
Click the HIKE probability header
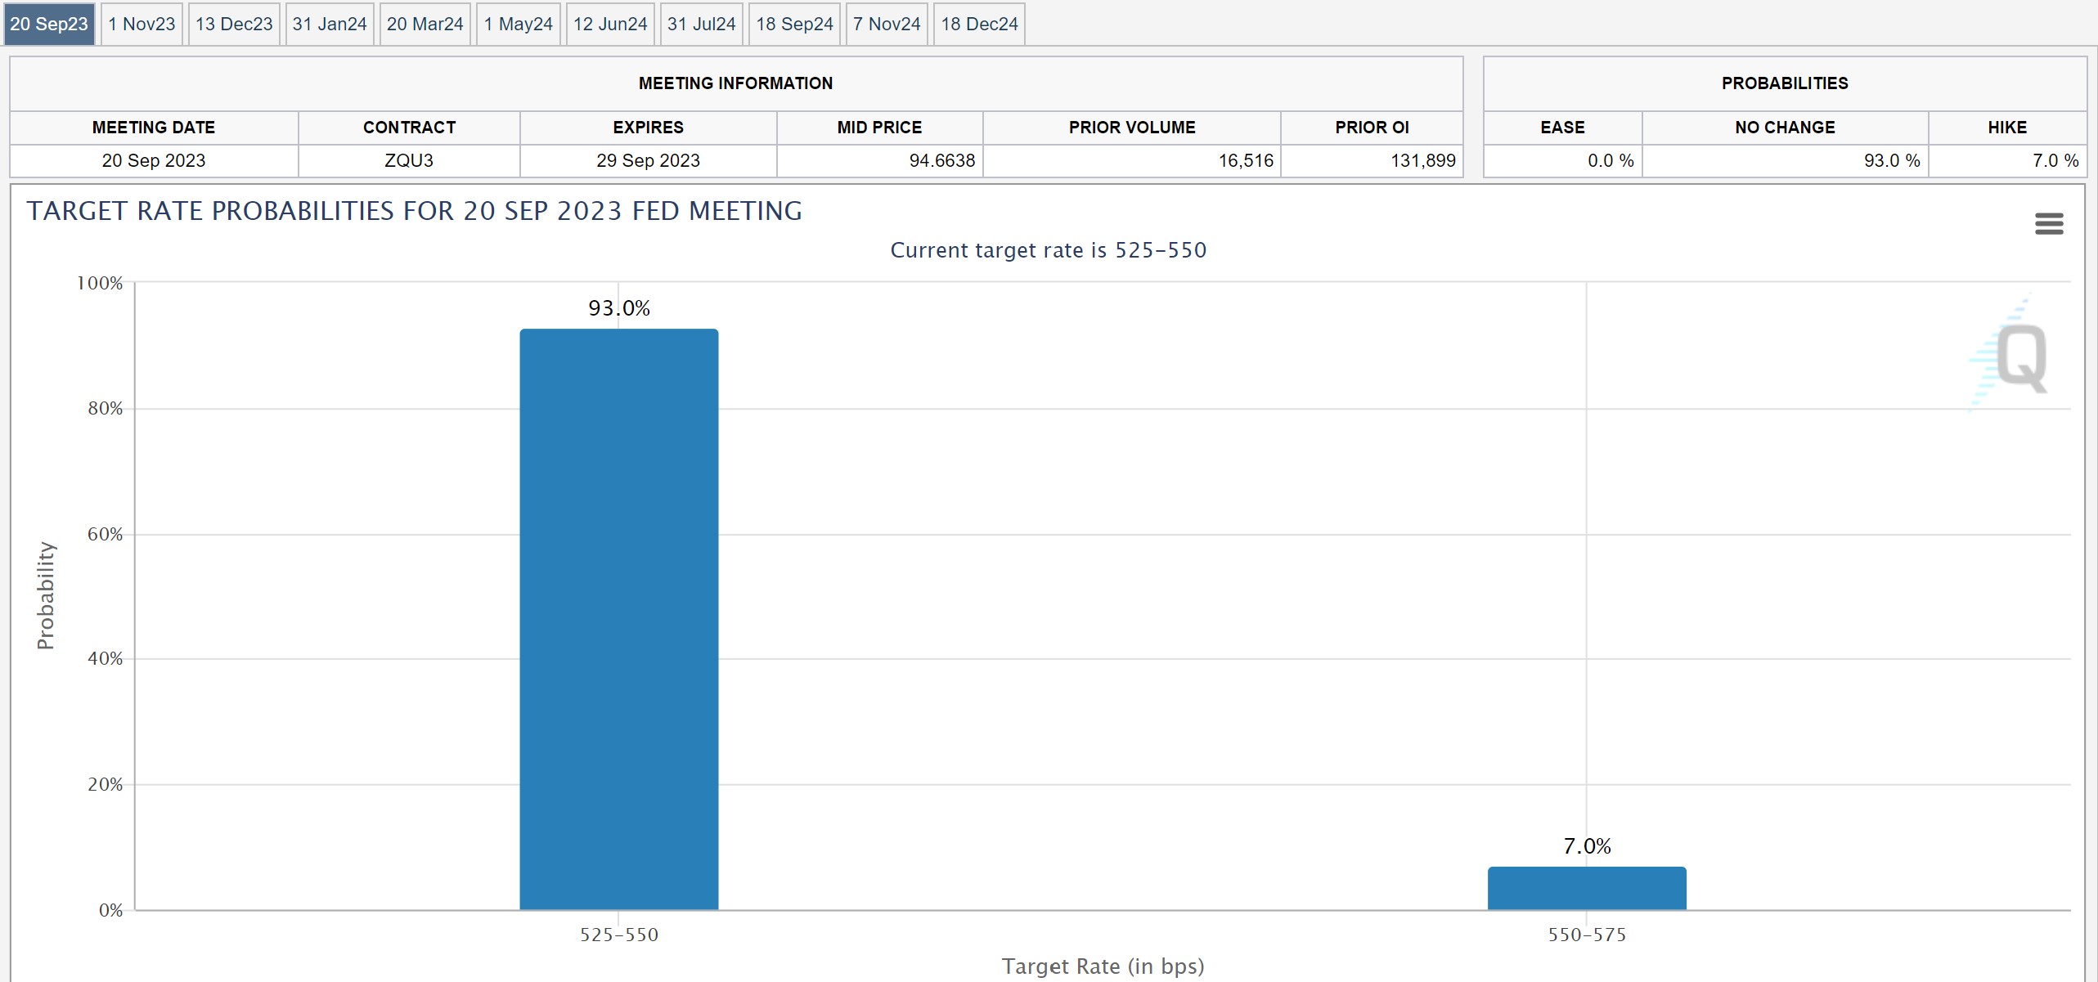coord(2007,128)
